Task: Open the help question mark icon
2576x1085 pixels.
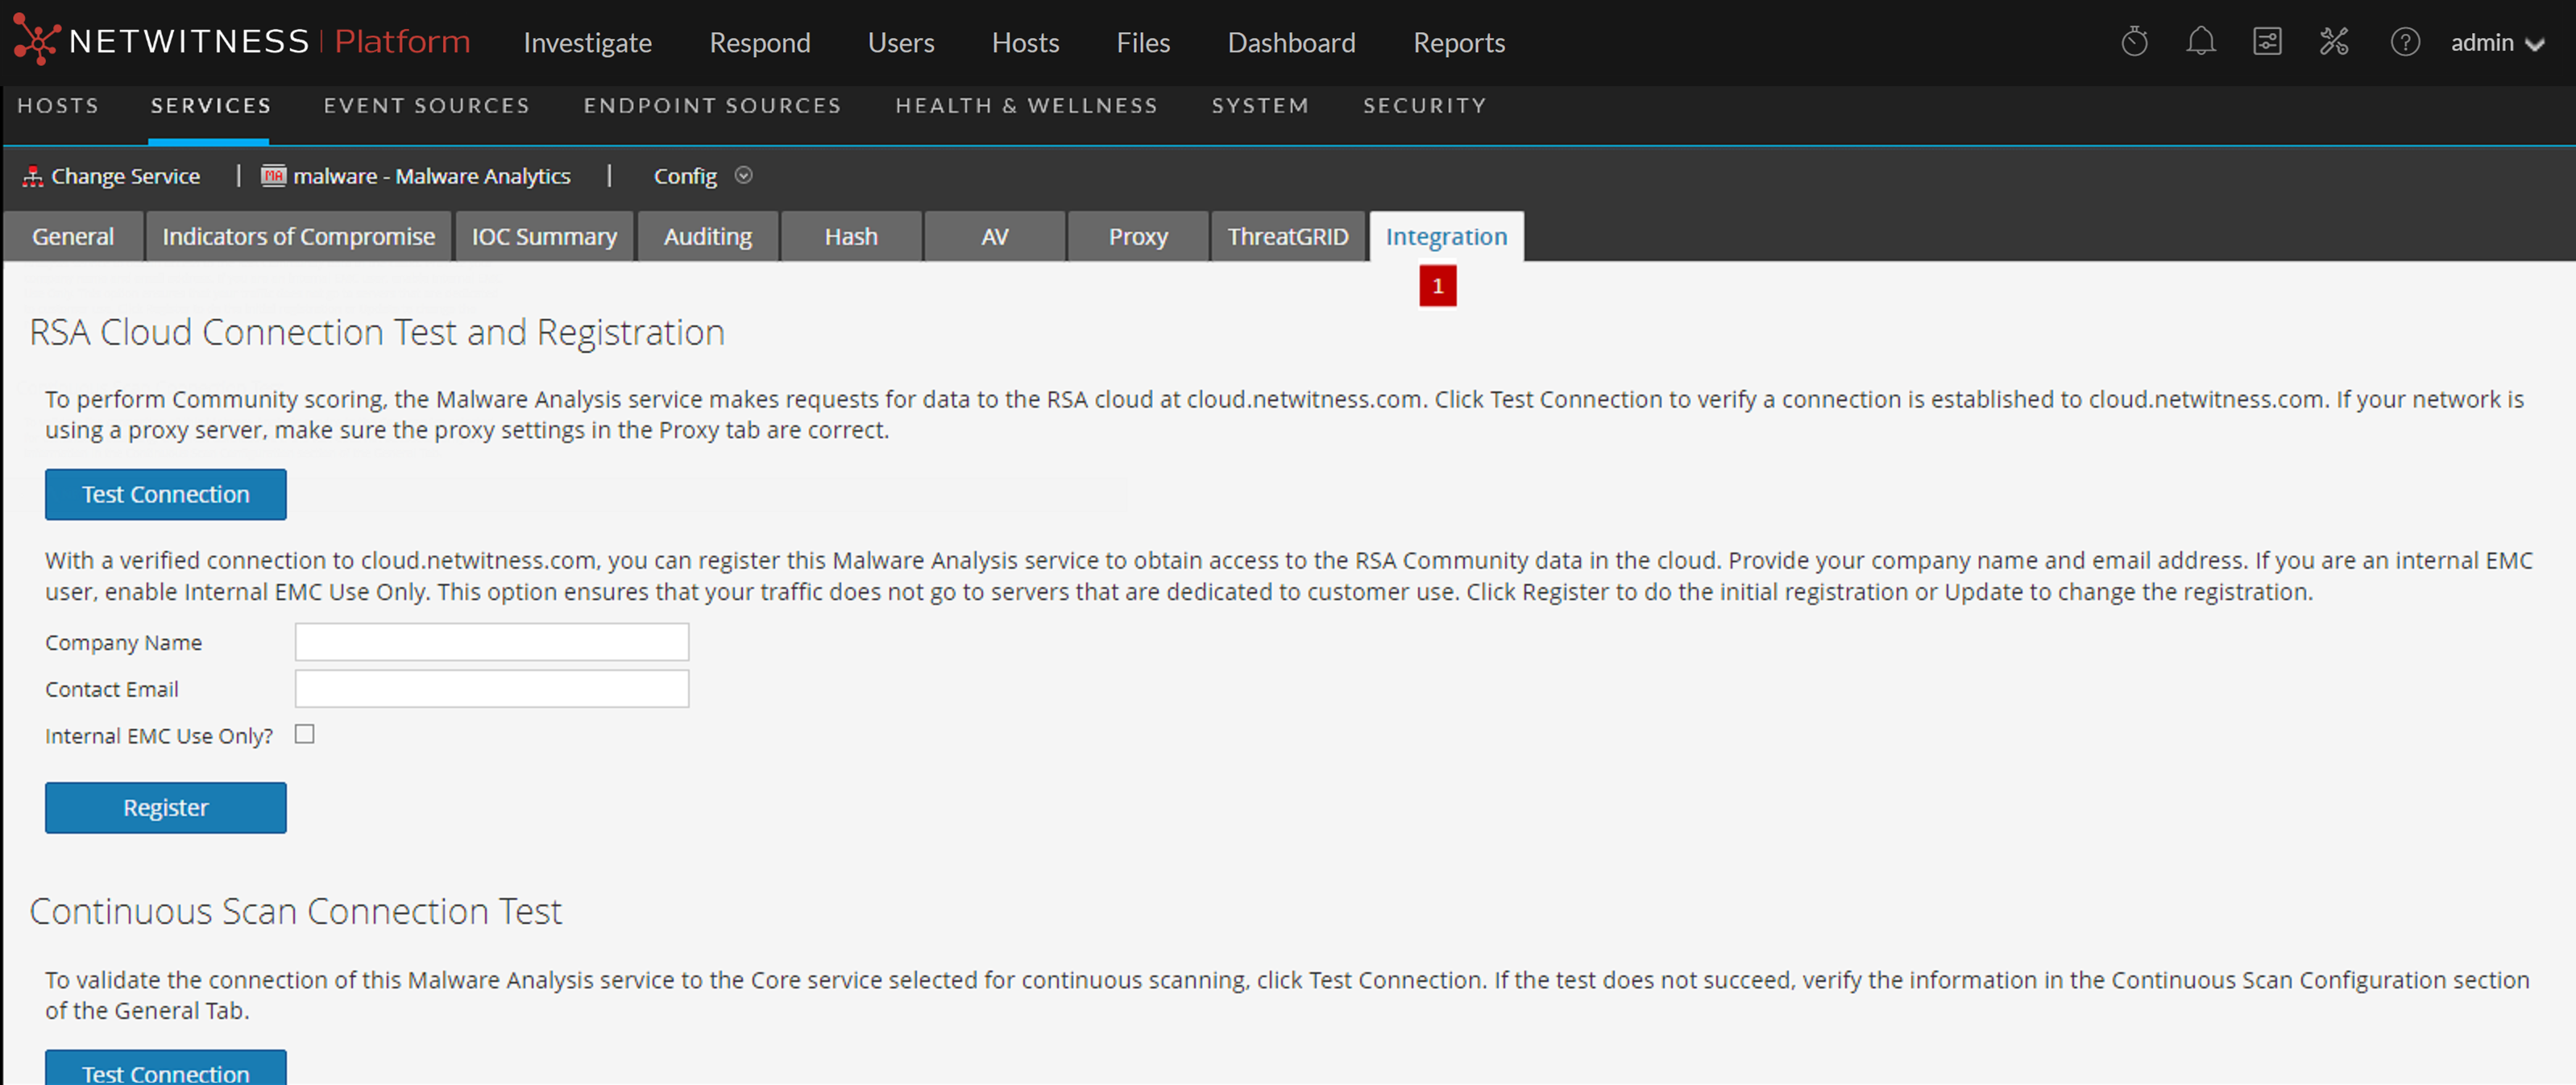Action: tap(2404, 42)
